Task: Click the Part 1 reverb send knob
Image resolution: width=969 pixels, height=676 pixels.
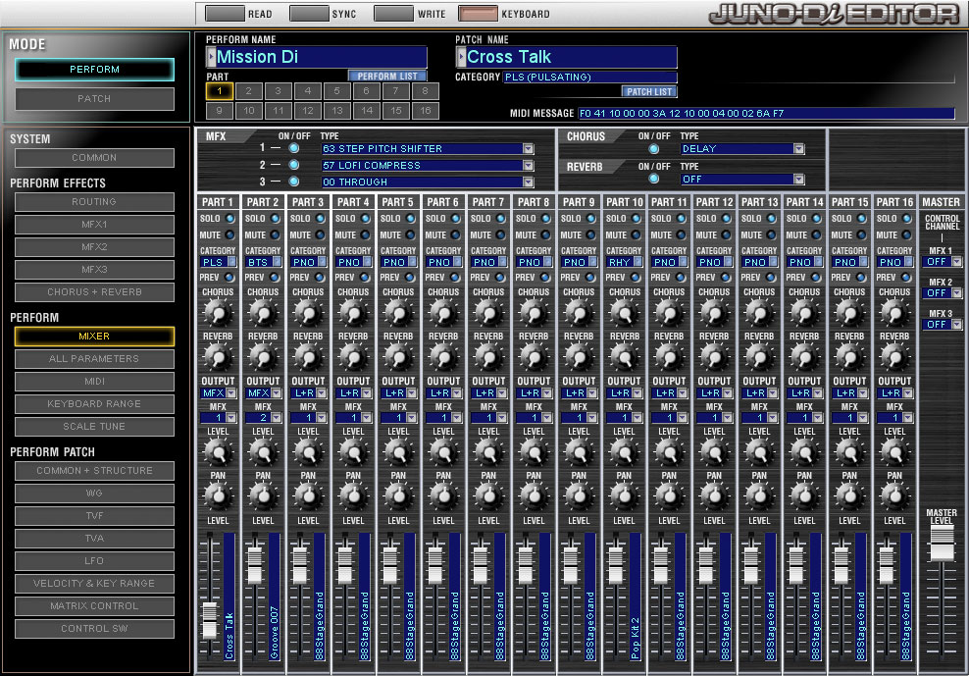Action: coord(218,357)
